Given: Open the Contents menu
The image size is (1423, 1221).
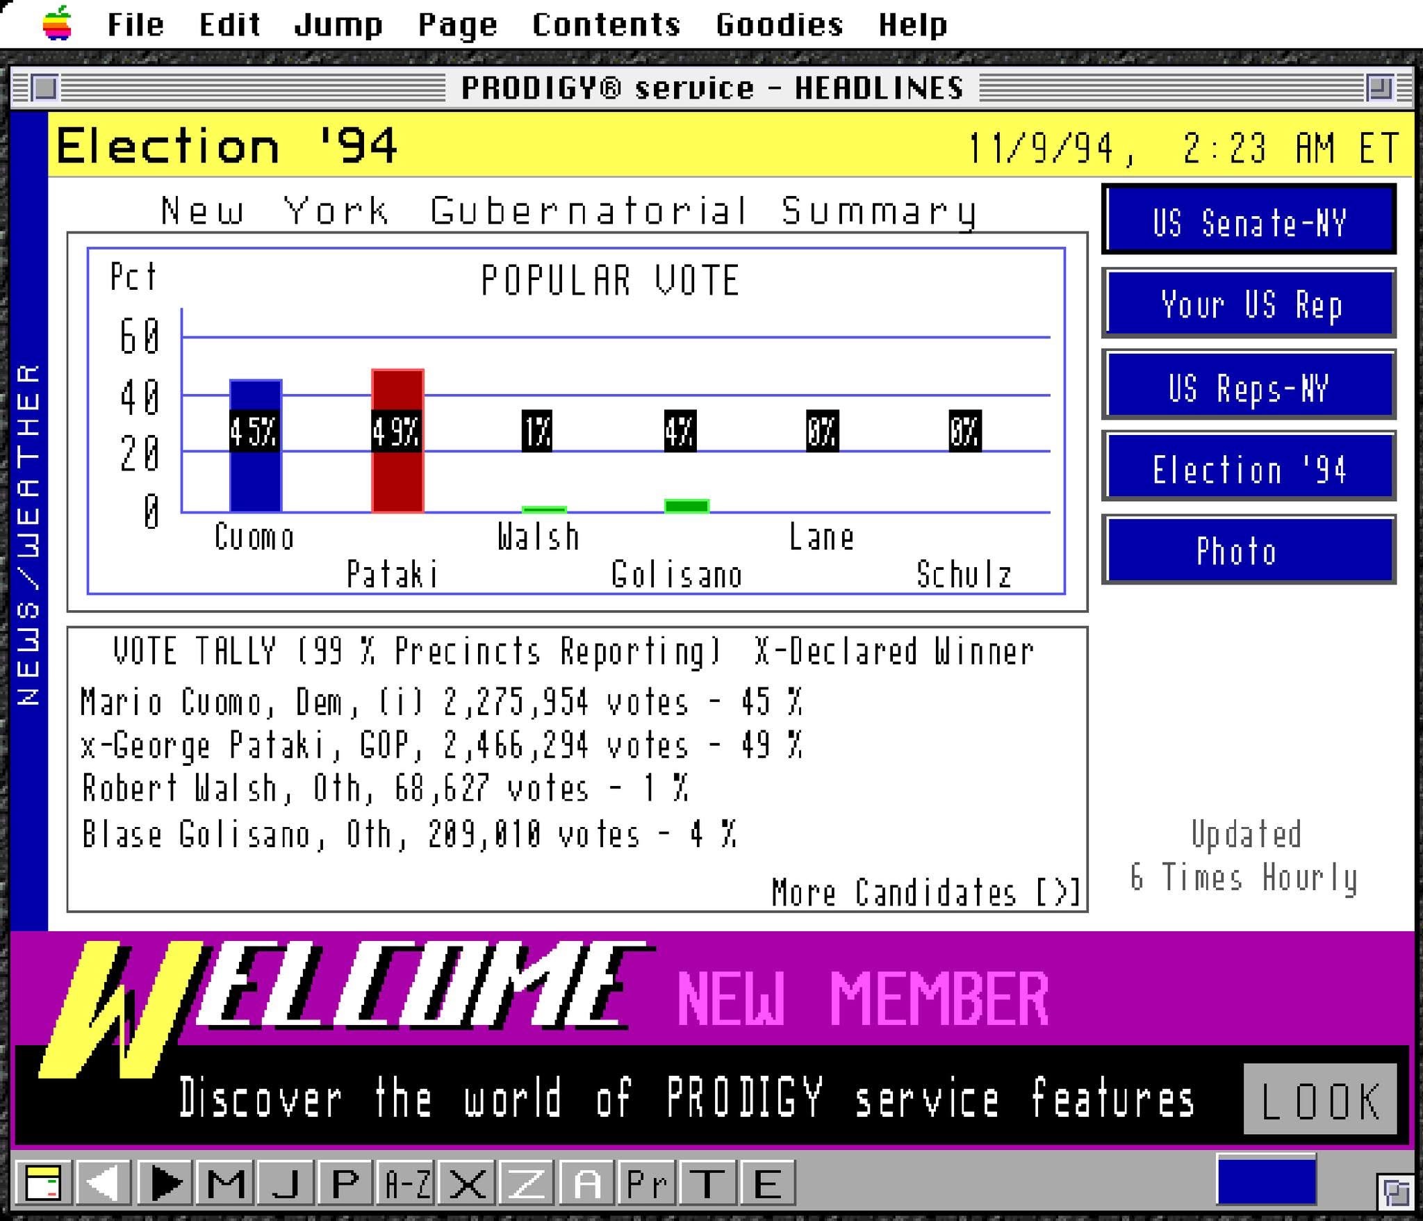Looking at the screenshot, I should point(606,25).
